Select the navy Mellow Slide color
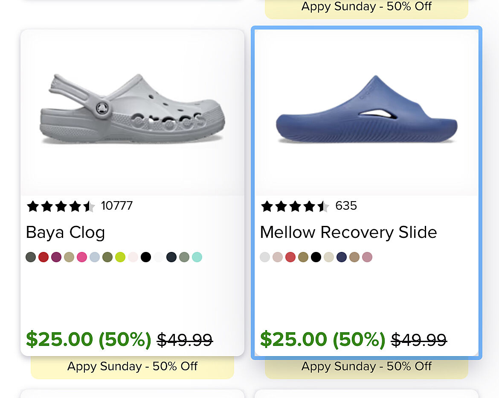499x398 pixels. (342, 257)
